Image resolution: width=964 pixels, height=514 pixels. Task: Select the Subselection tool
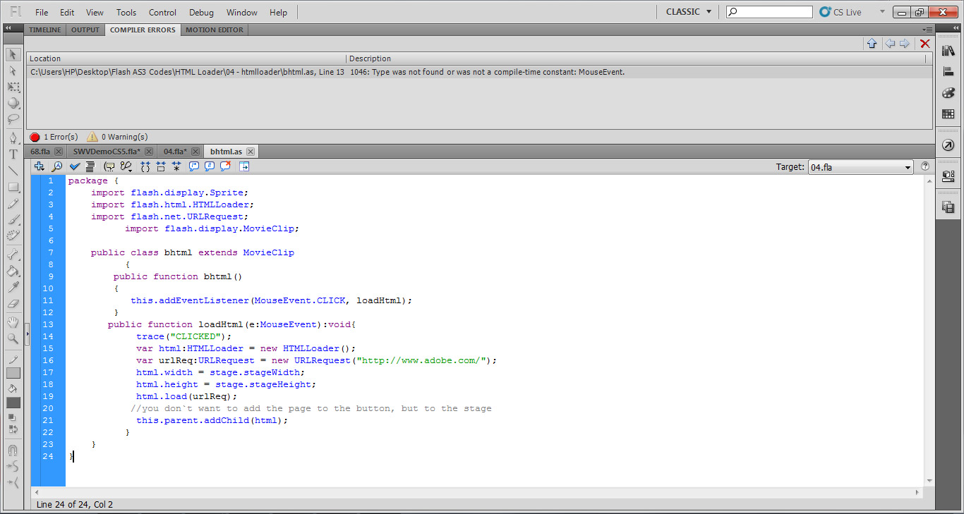point(13,71)
